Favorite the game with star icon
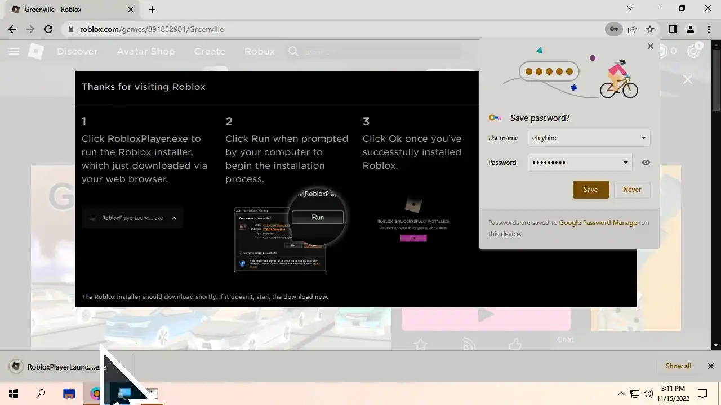This screenshot has height=405, width=721. tap(420, 344)
